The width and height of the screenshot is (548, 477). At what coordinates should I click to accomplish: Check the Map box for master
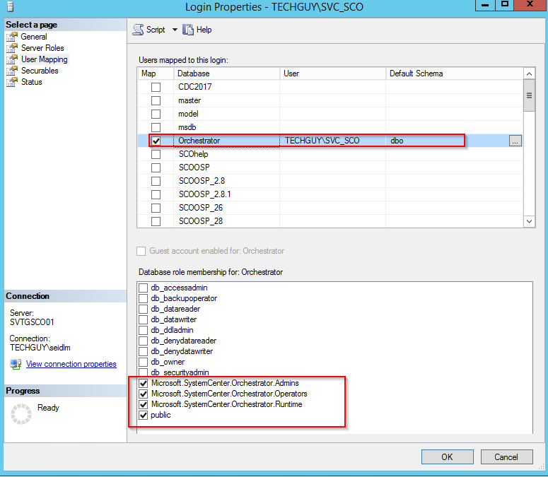pos(156,100)
